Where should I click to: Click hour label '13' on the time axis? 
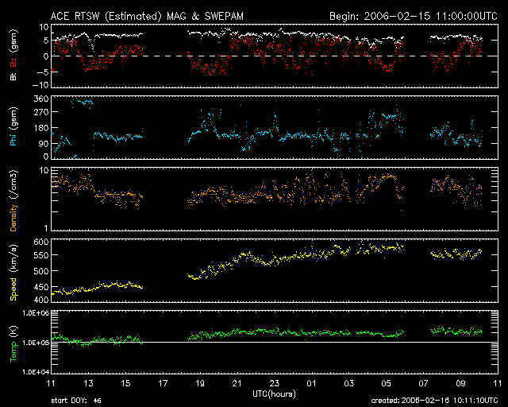(88, 384)
